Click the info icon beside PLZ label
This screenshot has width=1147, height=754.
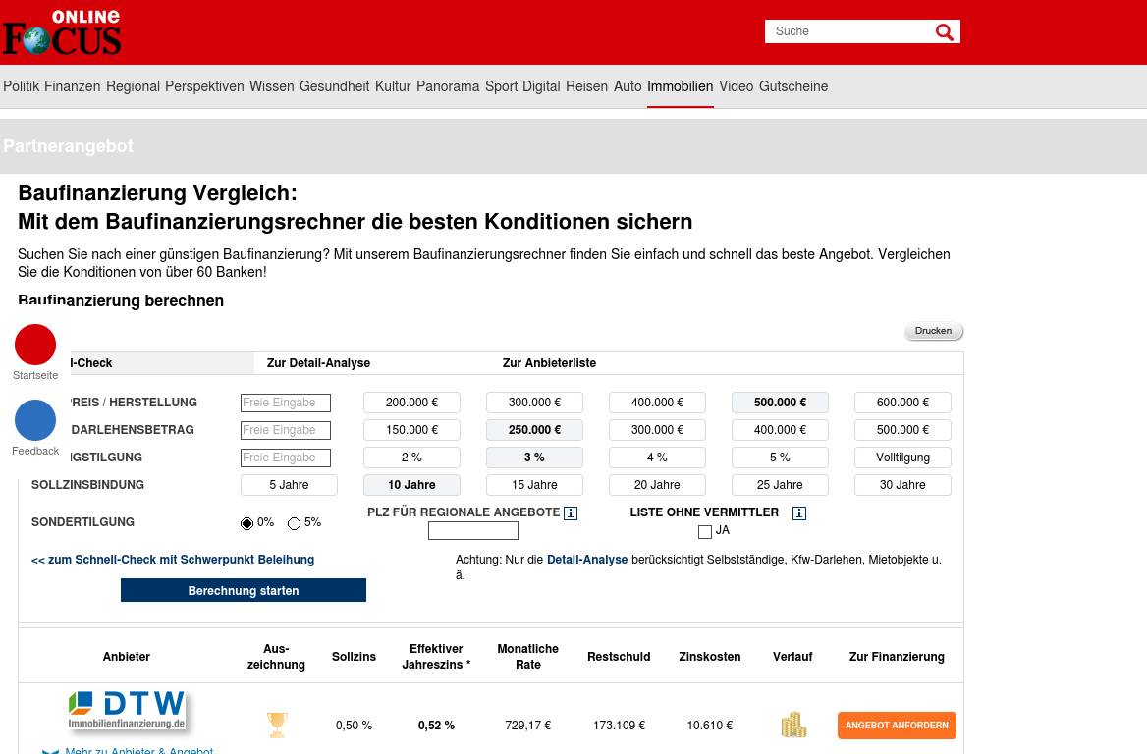click(x=571, y=513)
